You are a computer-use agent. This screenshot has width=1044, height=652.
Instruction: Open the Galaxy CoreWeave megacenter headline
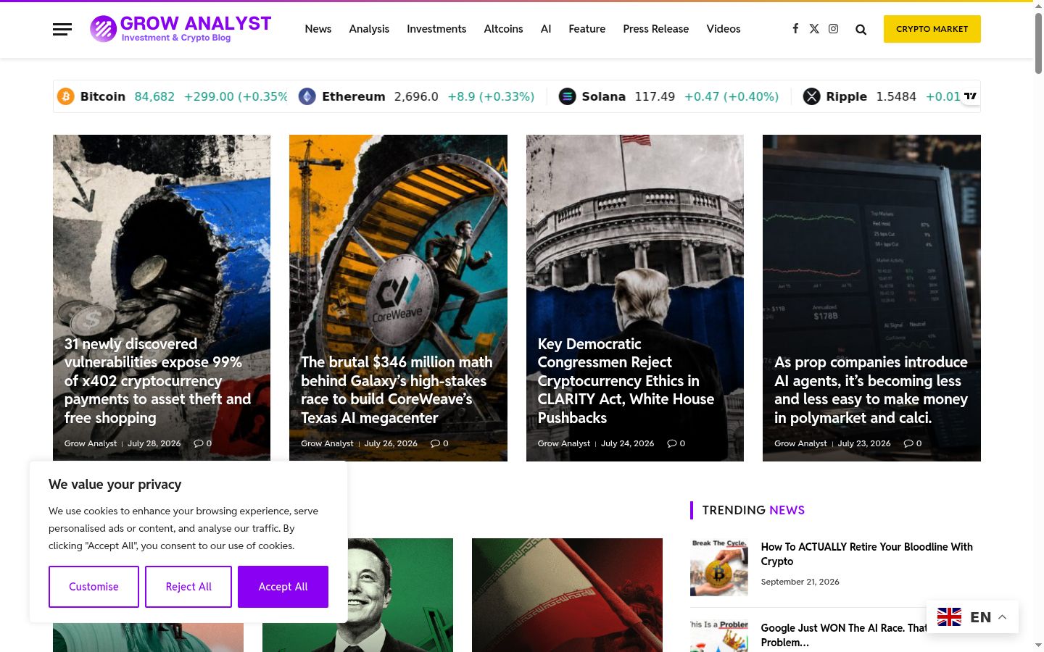[397, 390]
